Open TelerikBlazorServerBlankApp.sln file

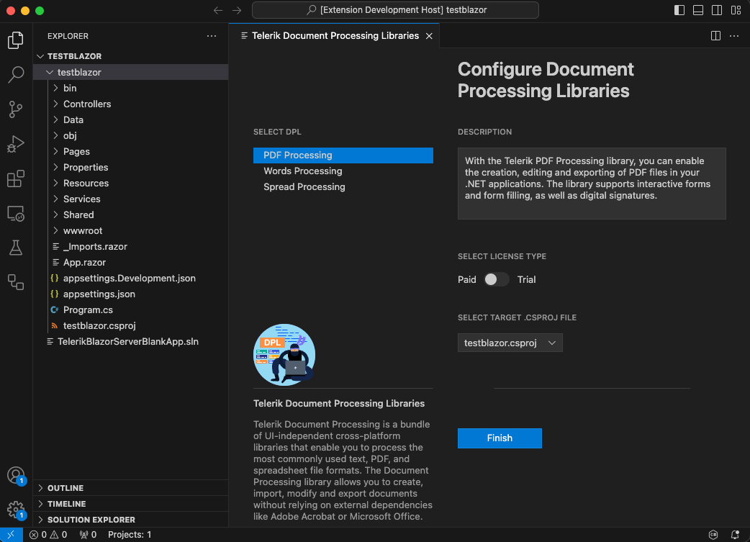[130, 342]
